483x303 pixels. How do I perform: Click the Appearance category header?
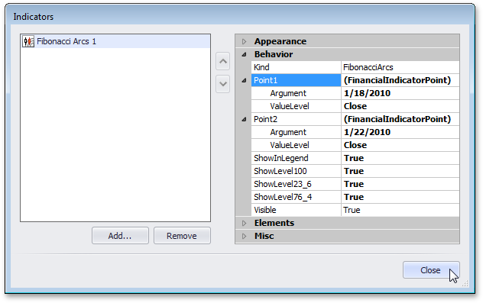click(347, 41)
